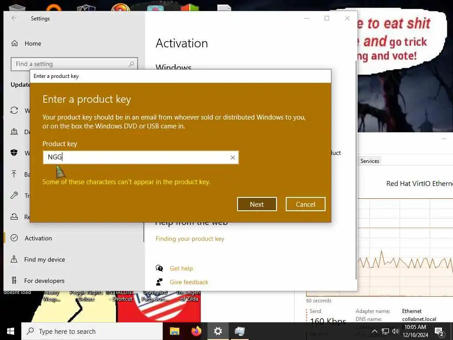Click the Home label in Settings

pos(33,43)
